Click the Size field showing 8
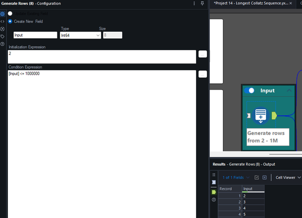 point(112,35)
